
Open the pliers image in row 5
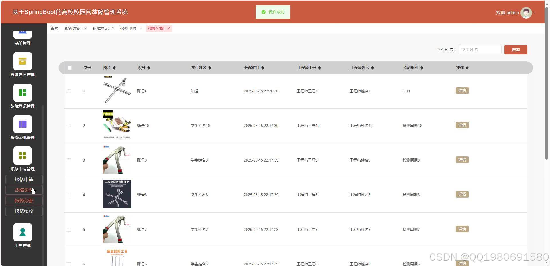click(x=117, y=229)
